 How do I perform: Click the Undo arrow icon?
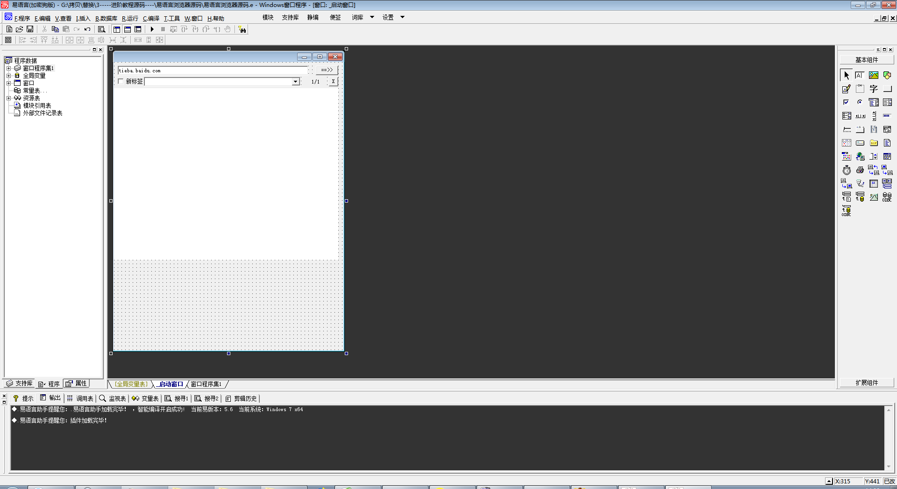87,29
